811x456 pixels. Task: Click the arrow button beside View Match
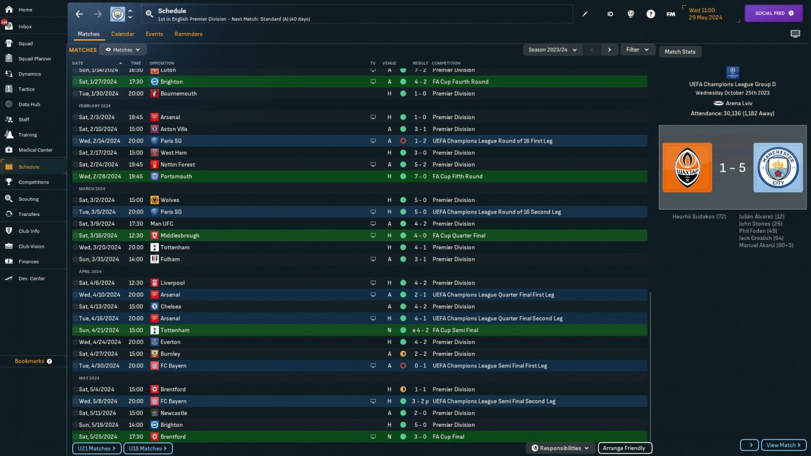click(750, 445)
